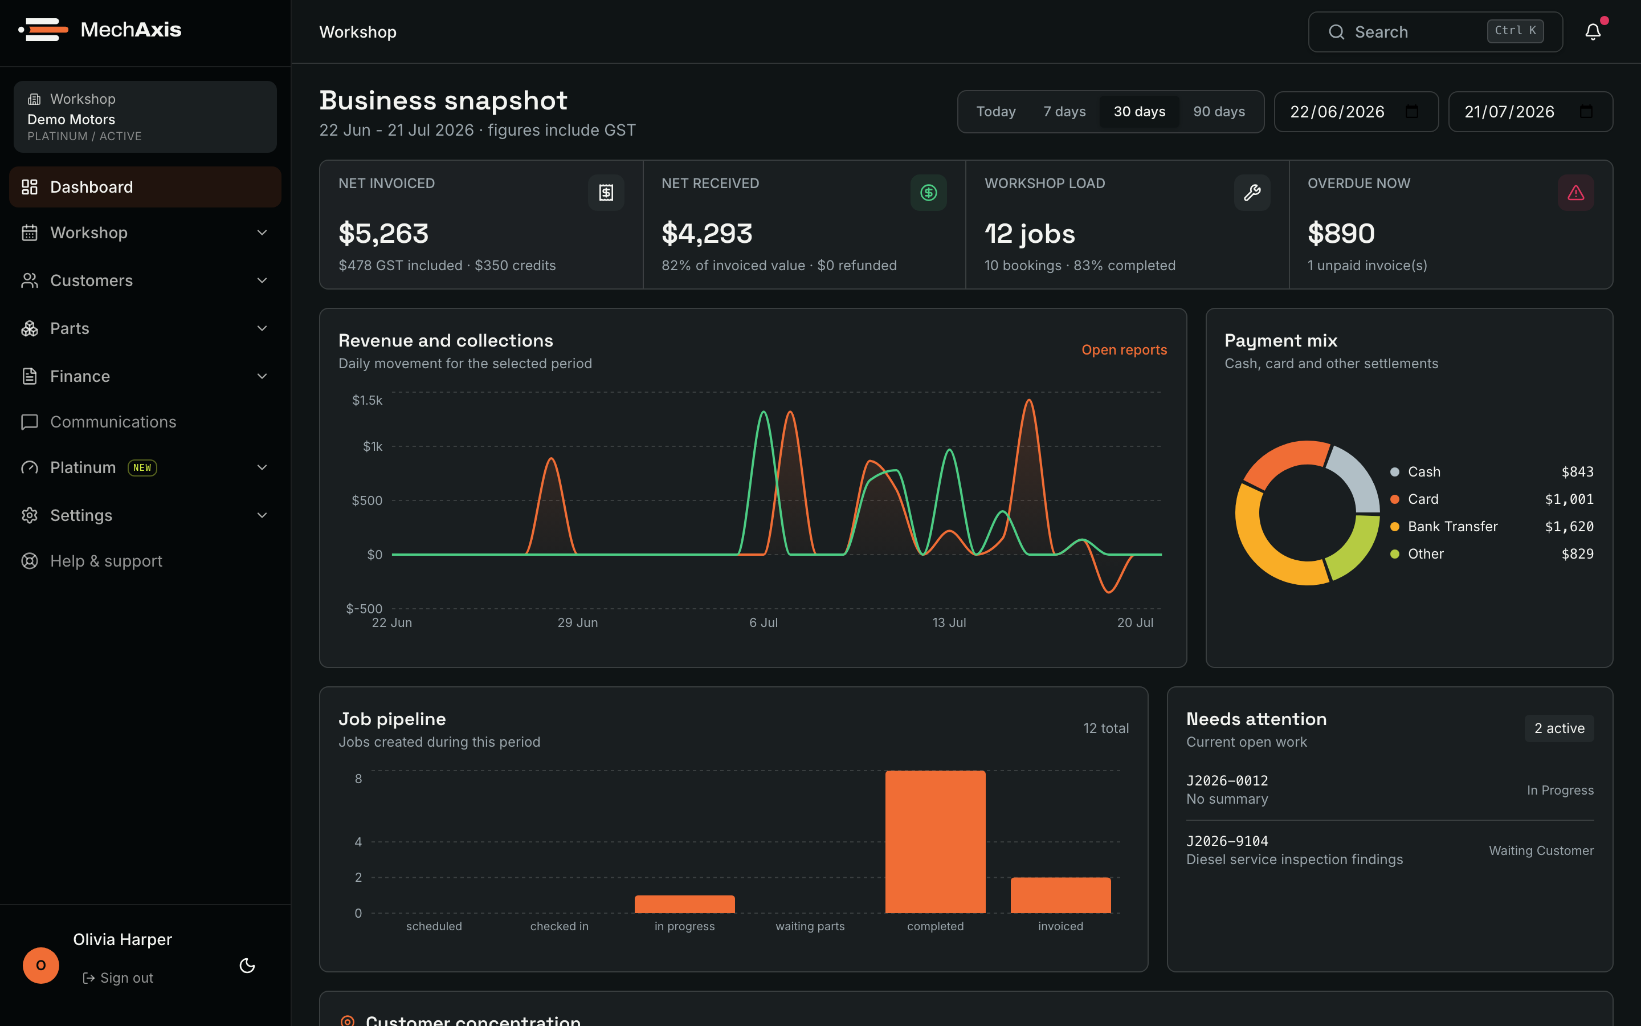Expand the Platinum menu chevron
This screenshot has height=1026, width=1641.
[x=263, y=467]
